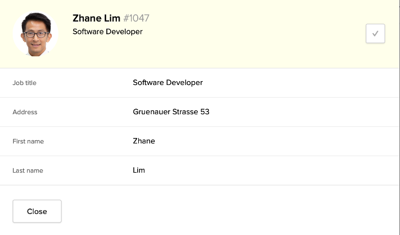Click the Last name field label

click(x=28, y=170)
